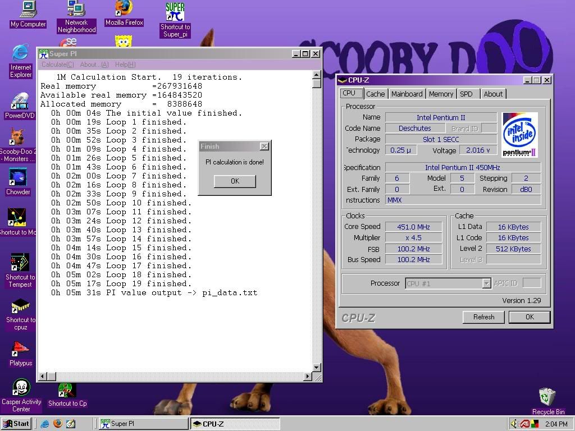Click Super PI horizontal scrollbar right arrow
This screenshot has height=431, width=575.
308,376
